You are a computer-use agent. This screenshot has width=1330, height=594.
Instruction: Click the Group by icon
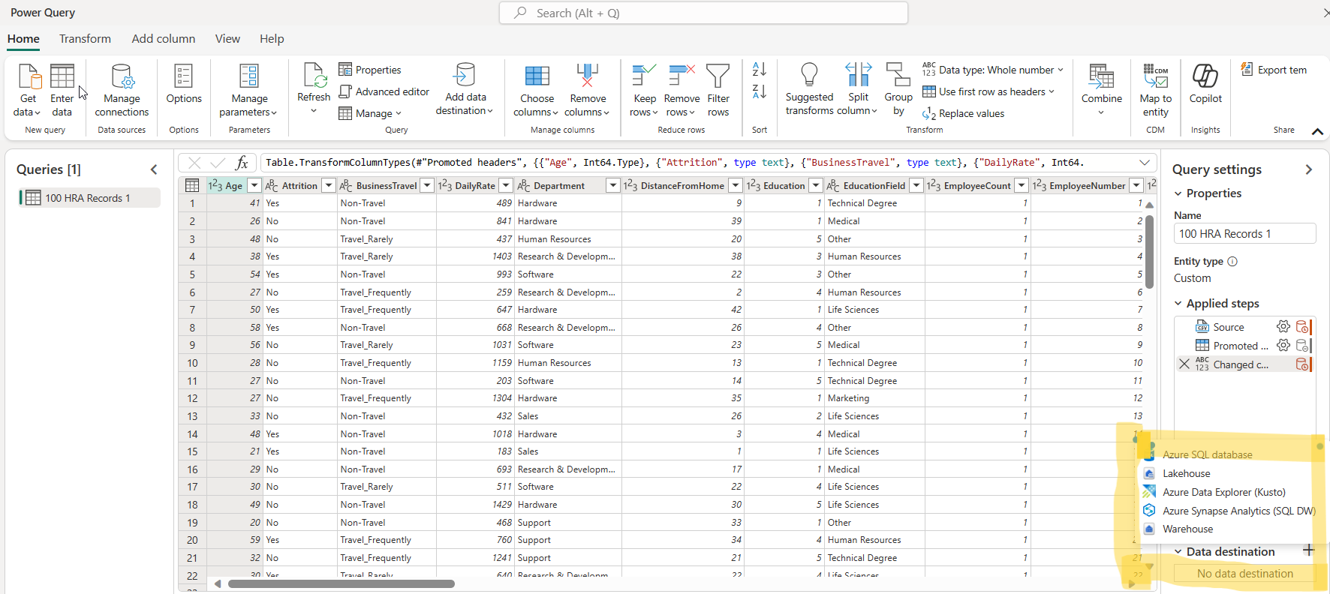[x=898, y=76]
